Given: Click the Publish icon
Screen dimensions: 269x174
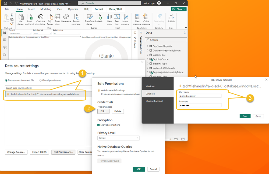Looking at the screenshot, I should point(171,17).
